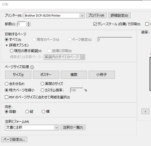Click the ページサイズ処理 info icon

pyautogui.click(x=32, y=67)
